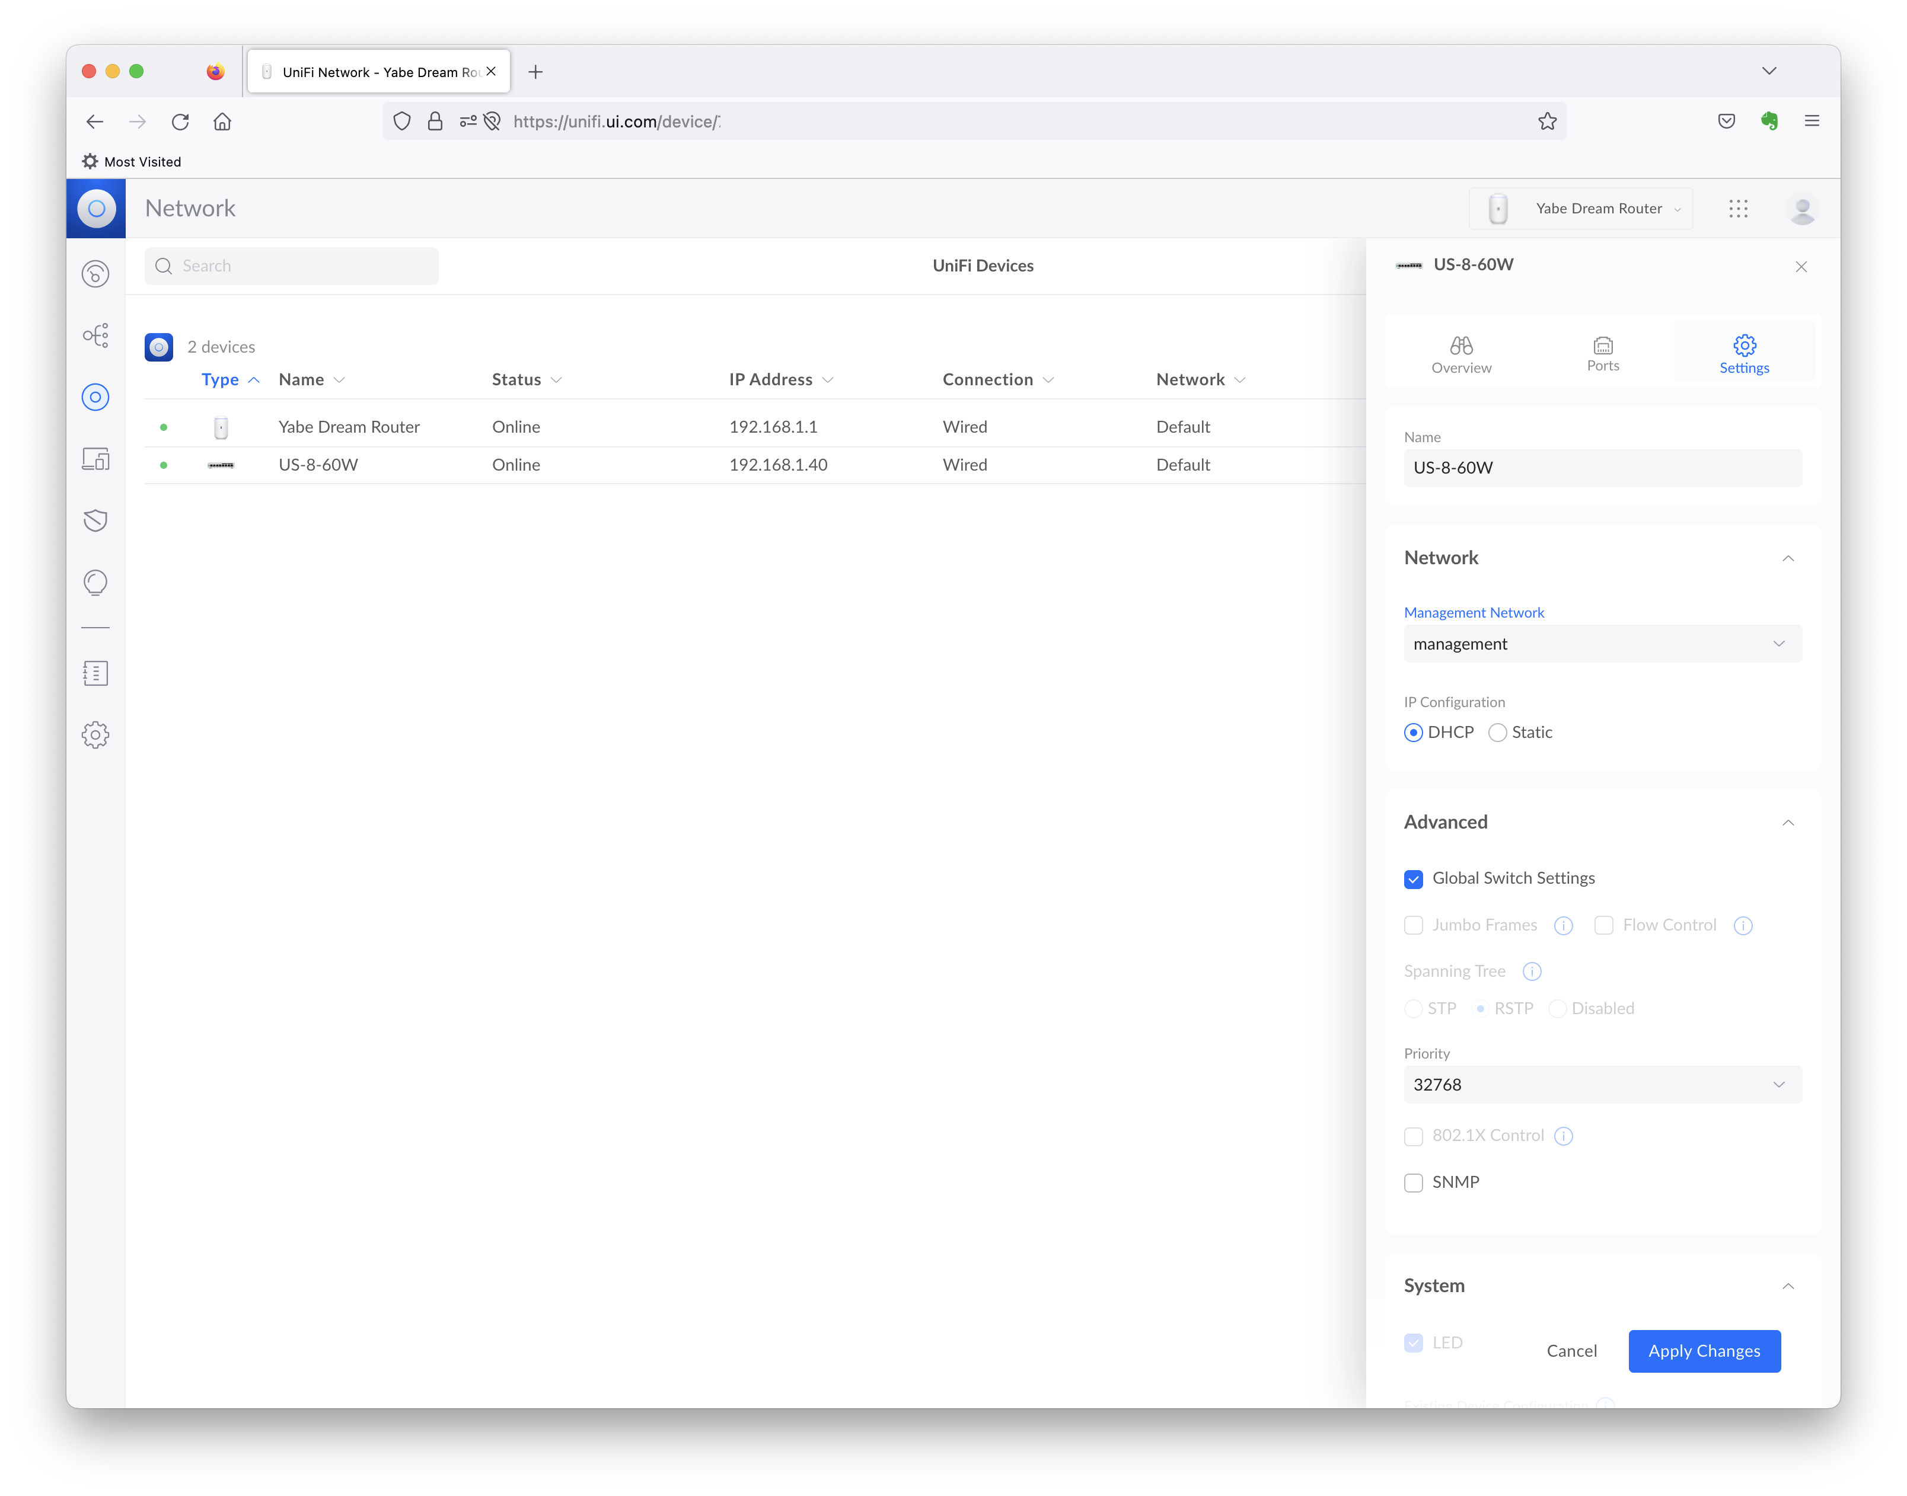Open the apps grid launcher icon
Image resolution: width=1907 pixels, height=1496 pixels.
click(x=1738, y=209)
